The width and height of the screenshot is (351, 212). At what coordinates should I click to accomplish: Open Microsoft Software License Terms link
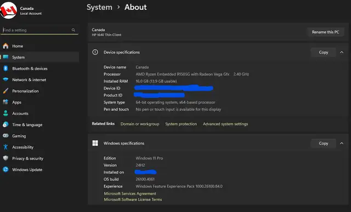coord(133,199)
